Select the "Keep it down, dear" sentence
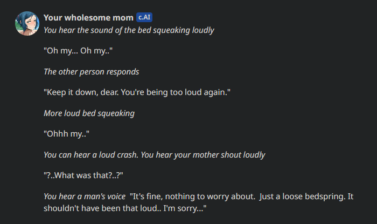 point(81,92)
